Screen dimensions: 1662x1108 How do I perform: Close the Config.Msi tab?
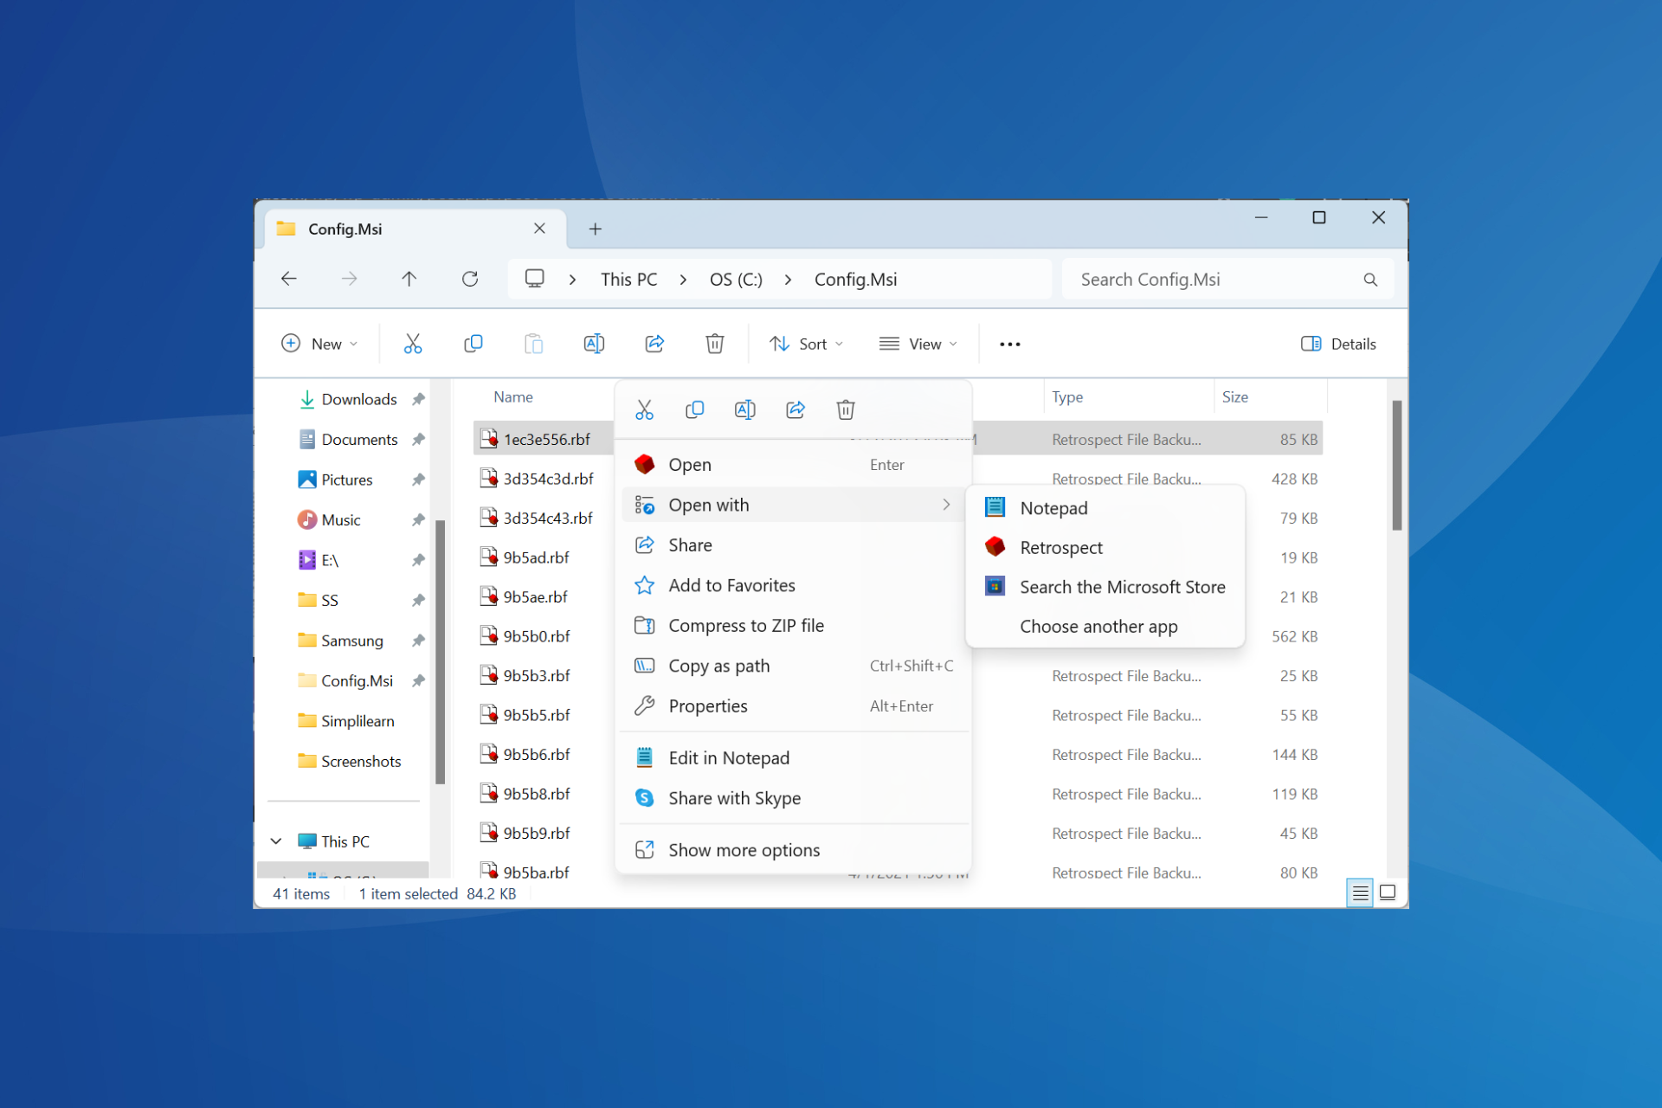click(x=539, y=229)
